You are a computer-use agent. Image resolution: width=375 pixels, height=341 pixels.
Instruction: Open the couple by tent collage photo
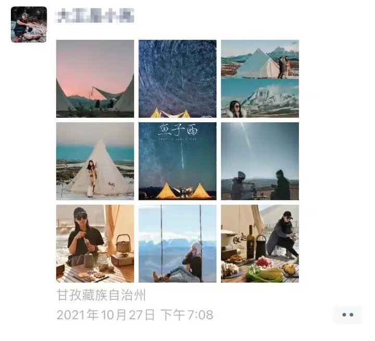coord(260,79)
